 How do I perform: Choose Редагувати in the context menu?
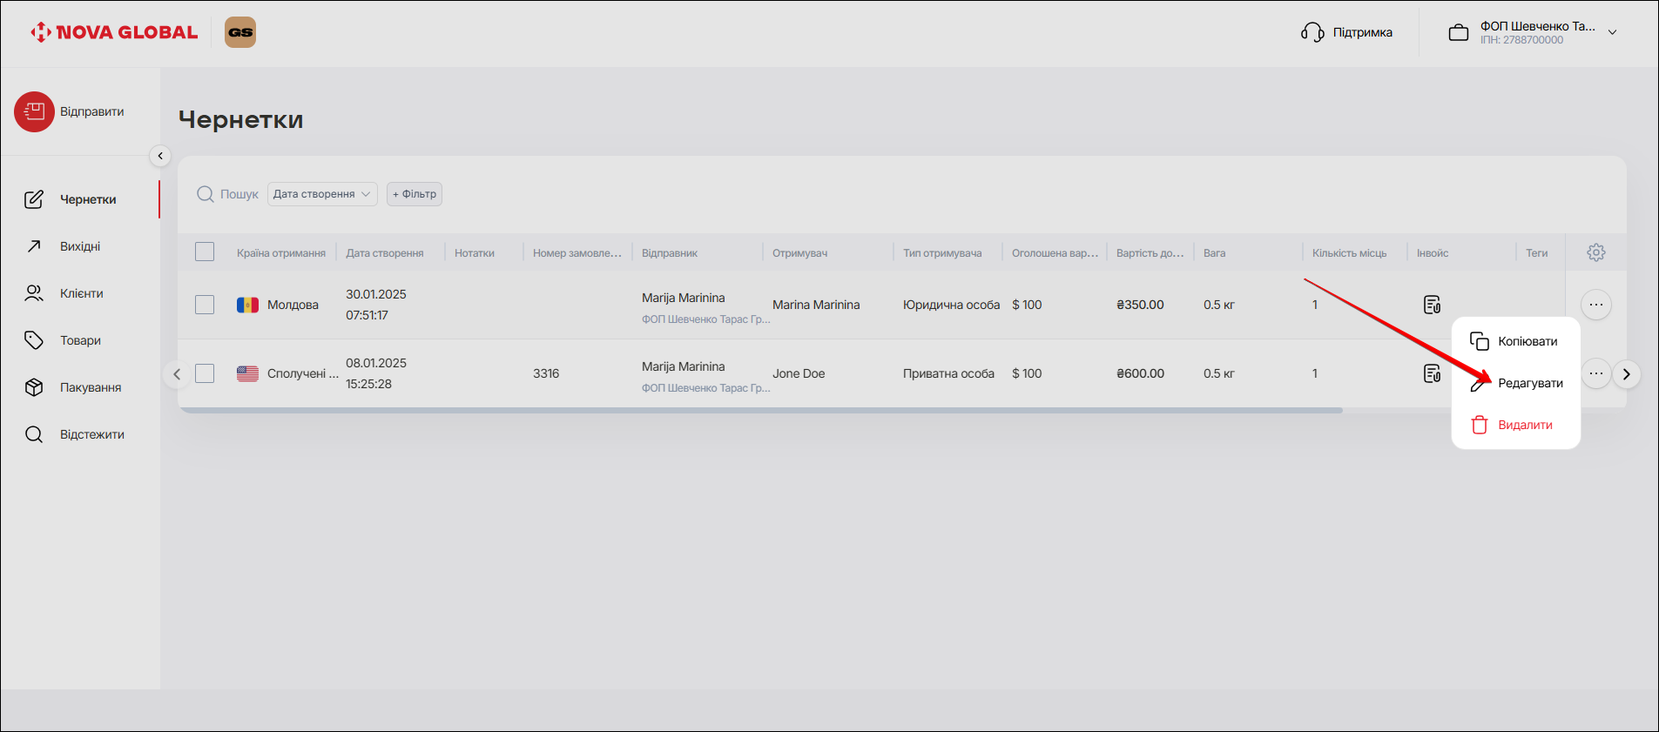click(1529, 383)
